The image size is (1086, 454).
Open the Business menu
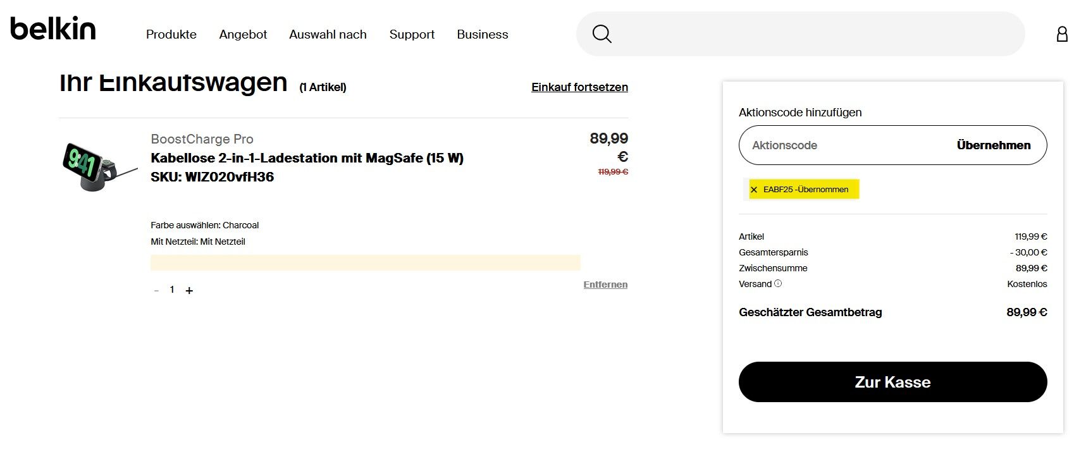point(483,35)
